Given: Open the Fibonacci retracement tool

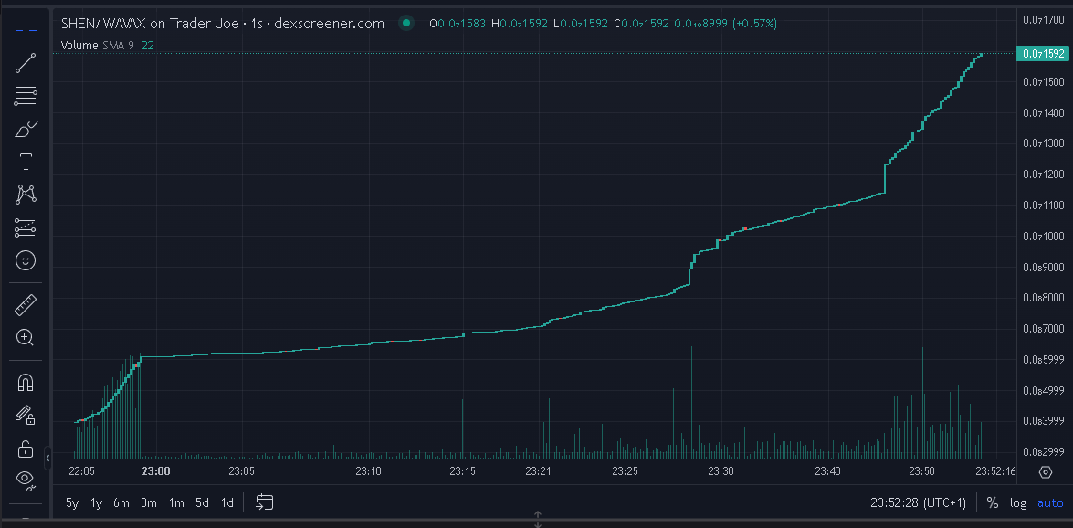Looking at the screenshot, I should point(26,96).
